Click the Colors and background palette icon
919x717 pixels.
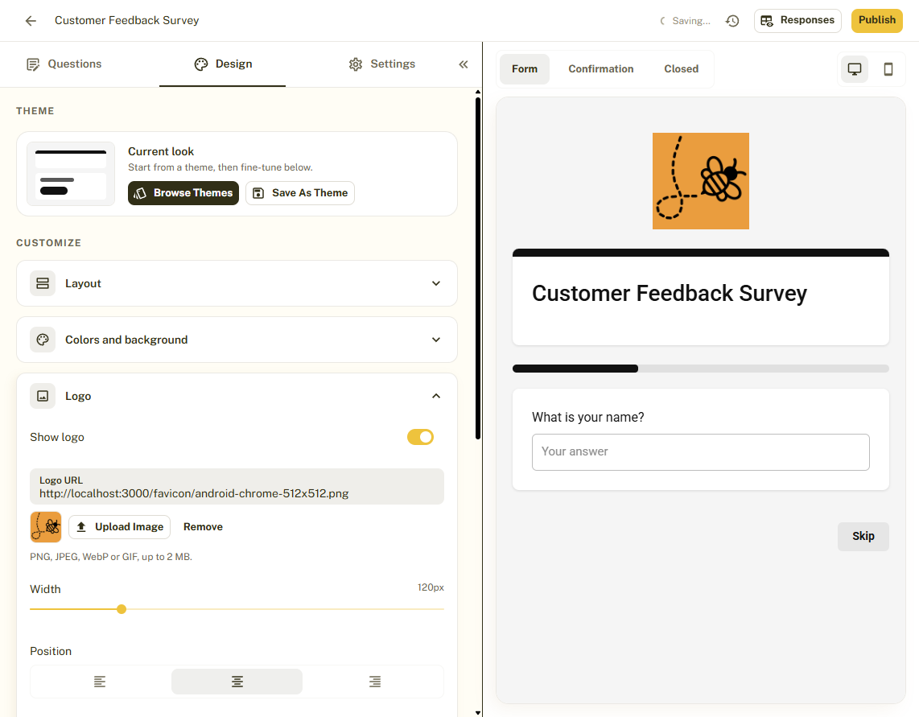click(x=43, y=340)
